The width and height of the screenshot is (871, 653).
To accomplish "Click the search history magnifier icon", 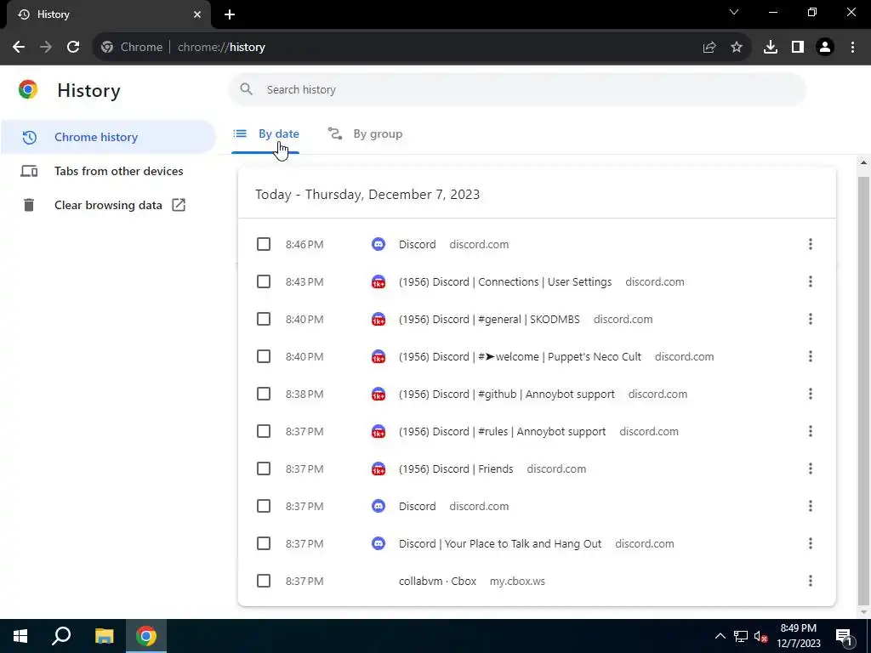I will (246, 89).
